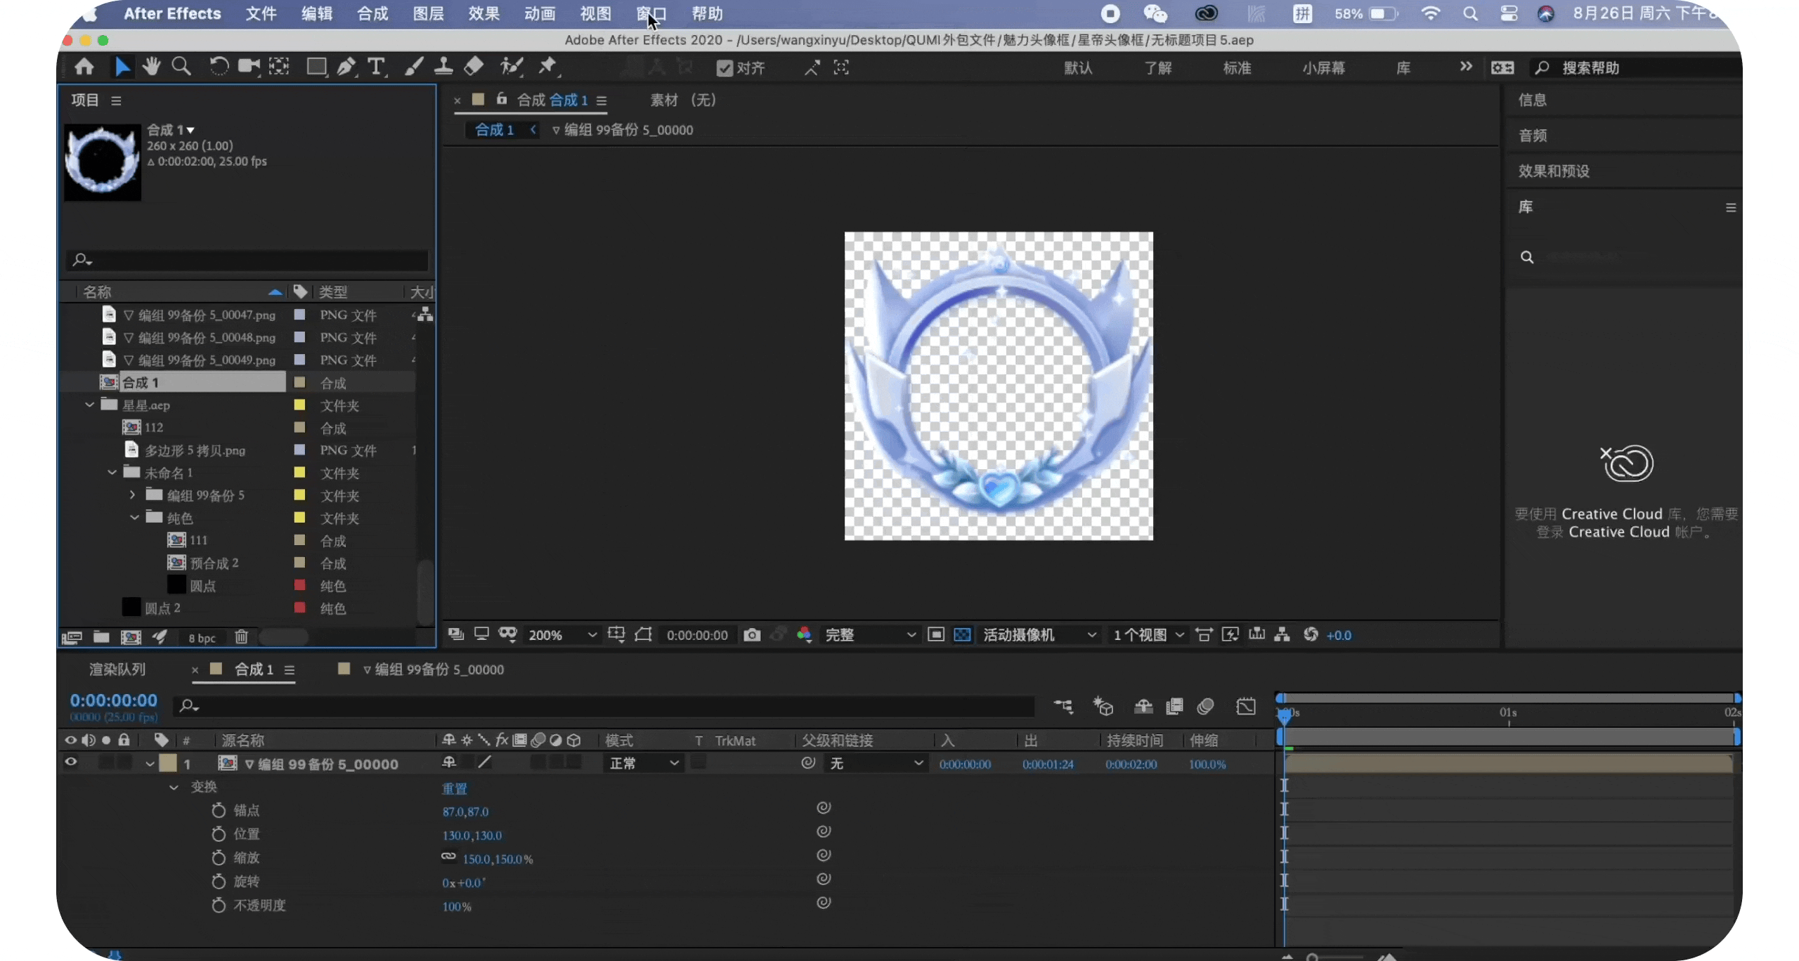Select the Rectangle shape tool
This screenshot has width=1799, height=961.
tap(316, 67)
